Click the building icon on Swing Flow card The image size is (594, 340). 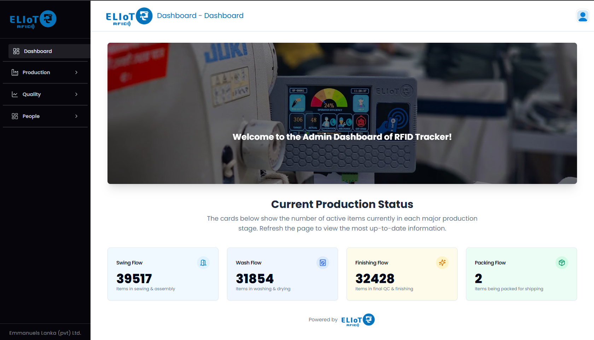click(x=203, y=263)
